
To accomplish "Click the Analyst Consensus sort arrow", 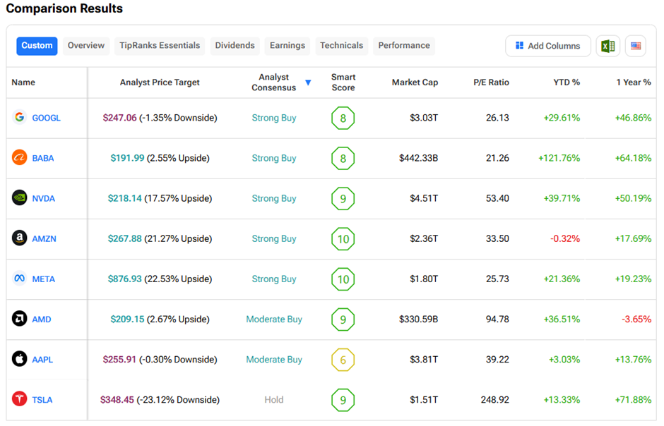I will (308, 83).
